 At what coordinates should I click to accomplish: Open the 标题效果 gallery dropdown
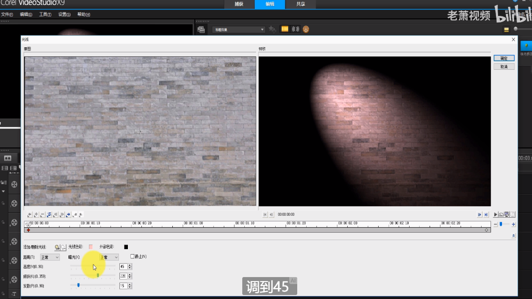point(238,30)
